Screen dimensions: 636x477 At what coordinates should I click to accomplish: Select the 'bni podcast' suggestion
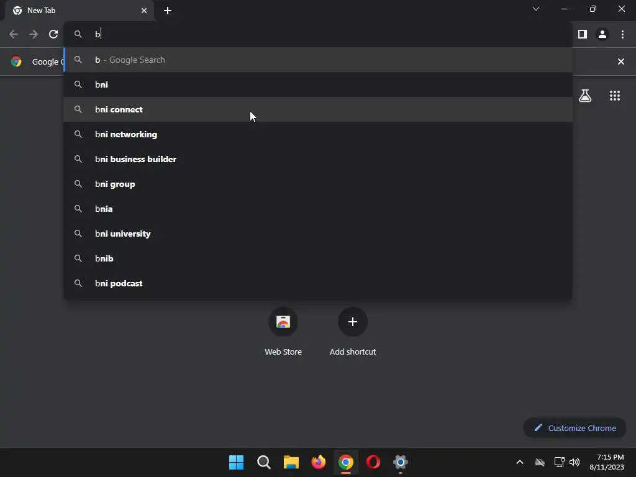318,283
